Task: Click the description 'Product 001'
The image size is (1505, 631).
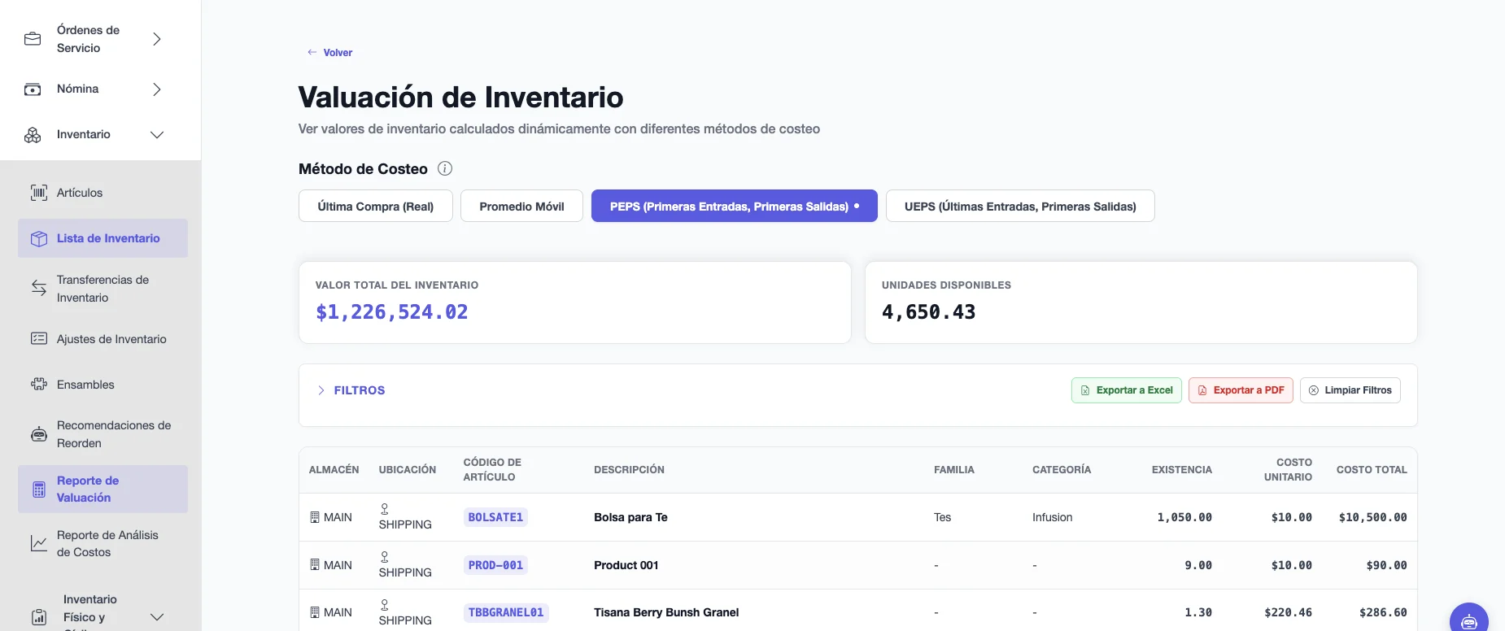Action: tap(626, 565)
